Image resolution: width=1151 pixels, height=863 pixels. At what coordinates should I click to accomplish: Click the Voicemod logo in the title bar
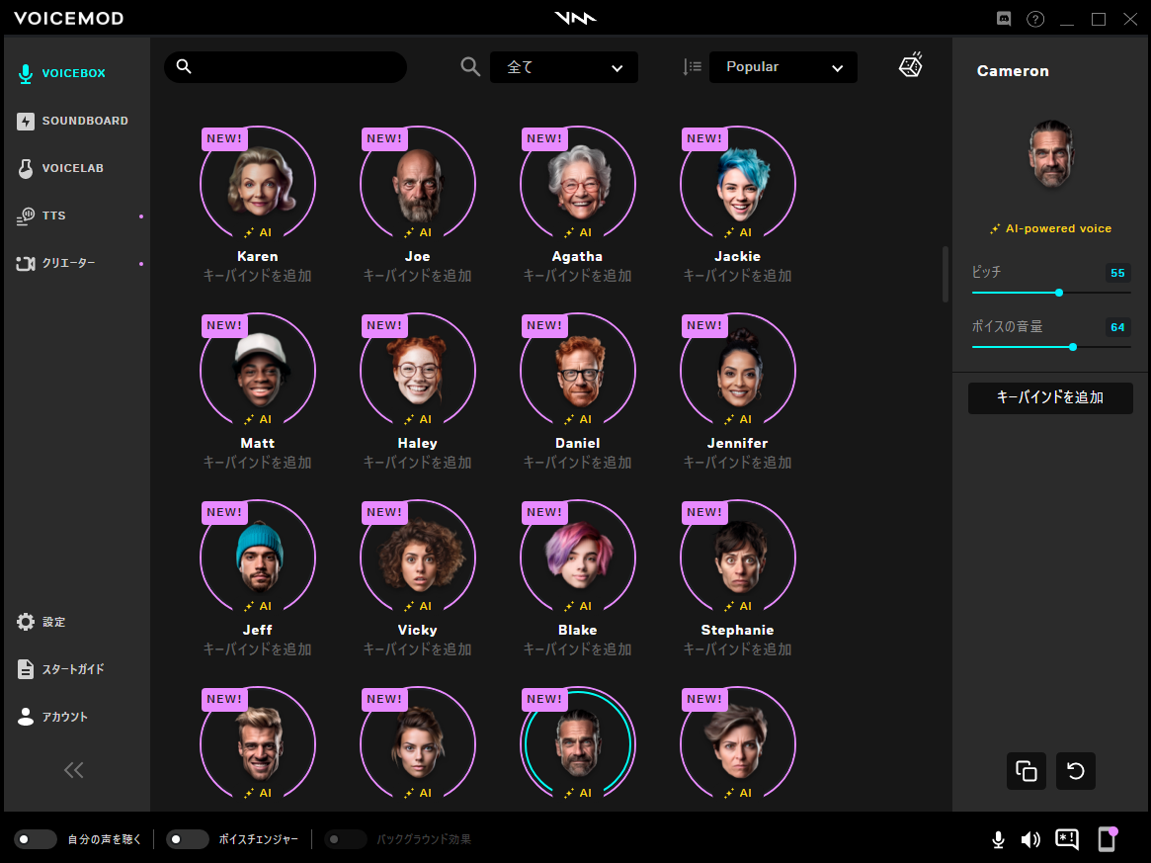[575, 19]
